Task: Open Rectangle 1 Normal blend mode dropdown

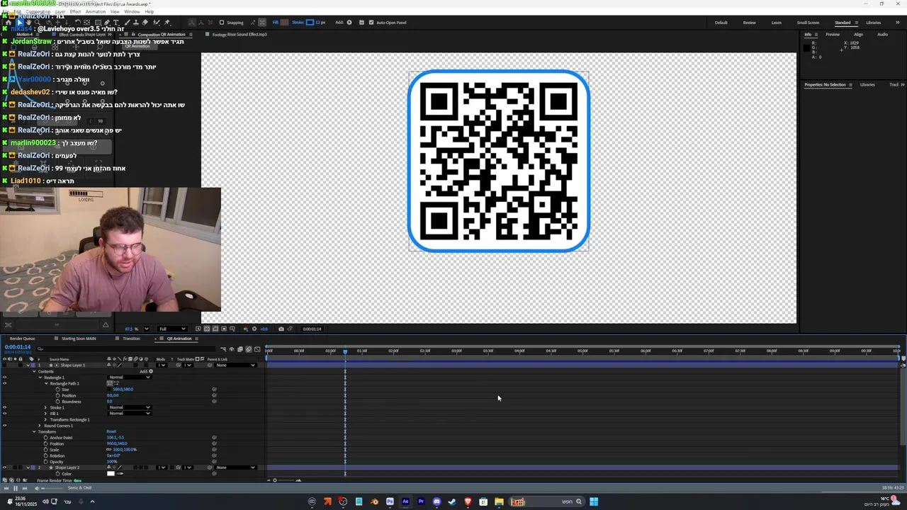Action: (130, 378)
